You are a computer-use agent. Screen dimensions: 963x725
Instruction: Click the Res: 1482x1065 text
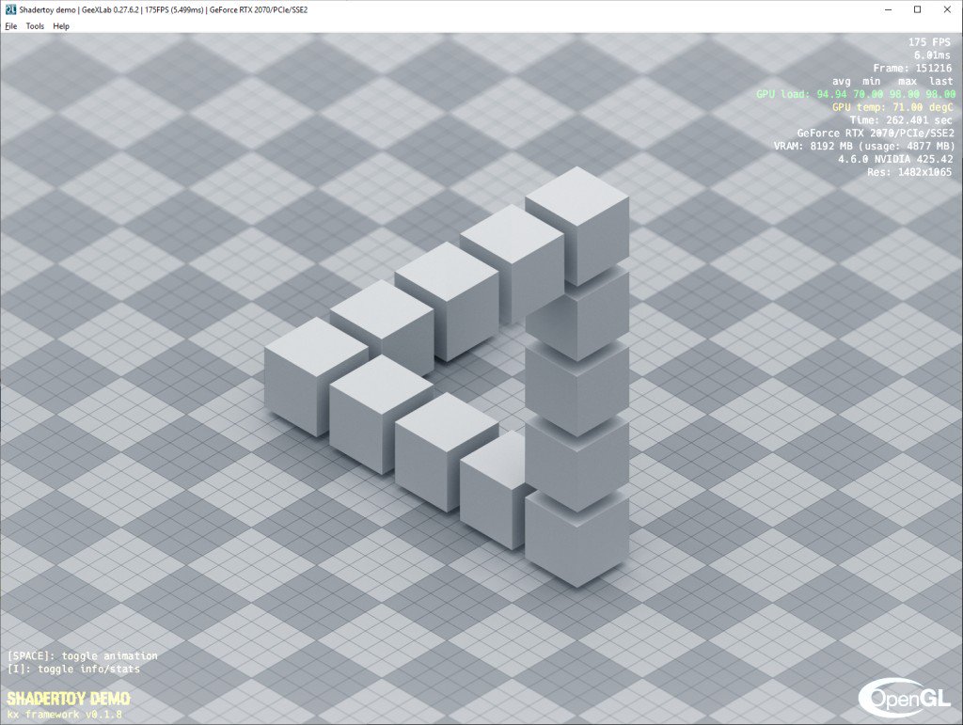(909, 172)
